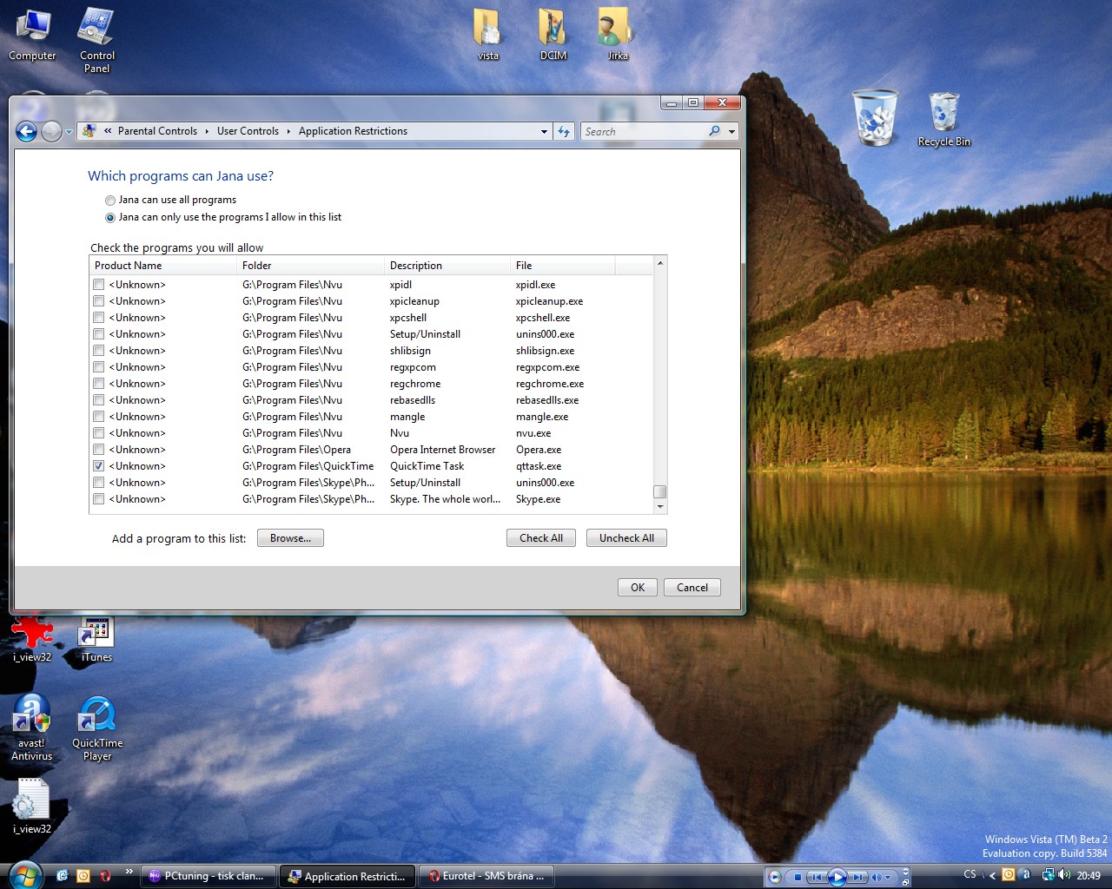Go to User Controls breadcrumb
Image resolution: width=1112 pixels, height=889 pixels.
(x=248, y=131)
